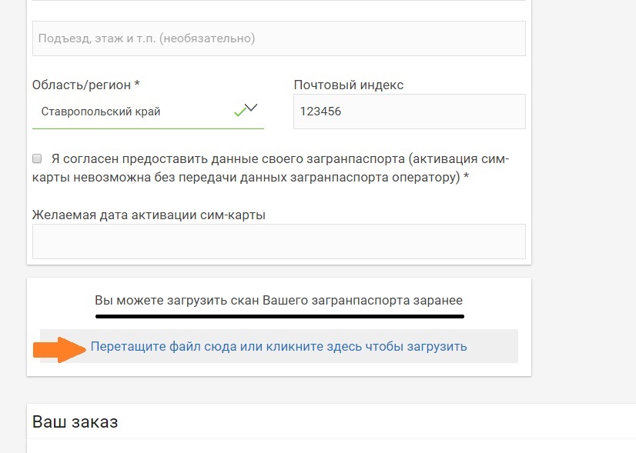Click the entrance and floor optional input field

pyautogui.click(x=279, y=38)
